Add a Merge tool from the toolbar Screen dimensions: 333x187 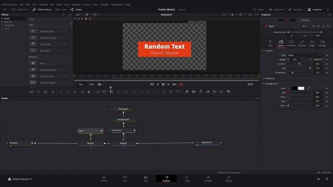point(98,92)
